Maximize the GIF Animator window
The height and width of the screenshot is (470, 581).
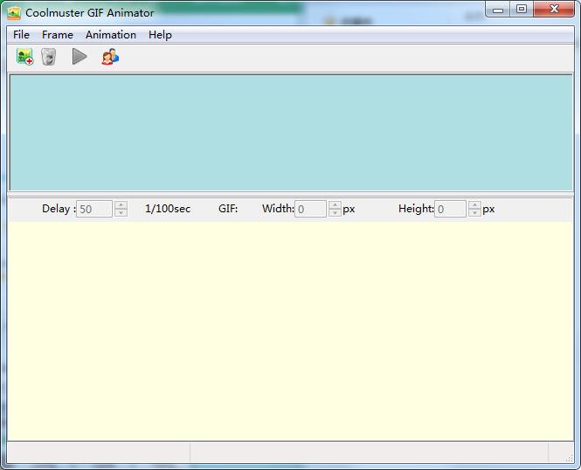pyautogui.click(x=522, y=10)
